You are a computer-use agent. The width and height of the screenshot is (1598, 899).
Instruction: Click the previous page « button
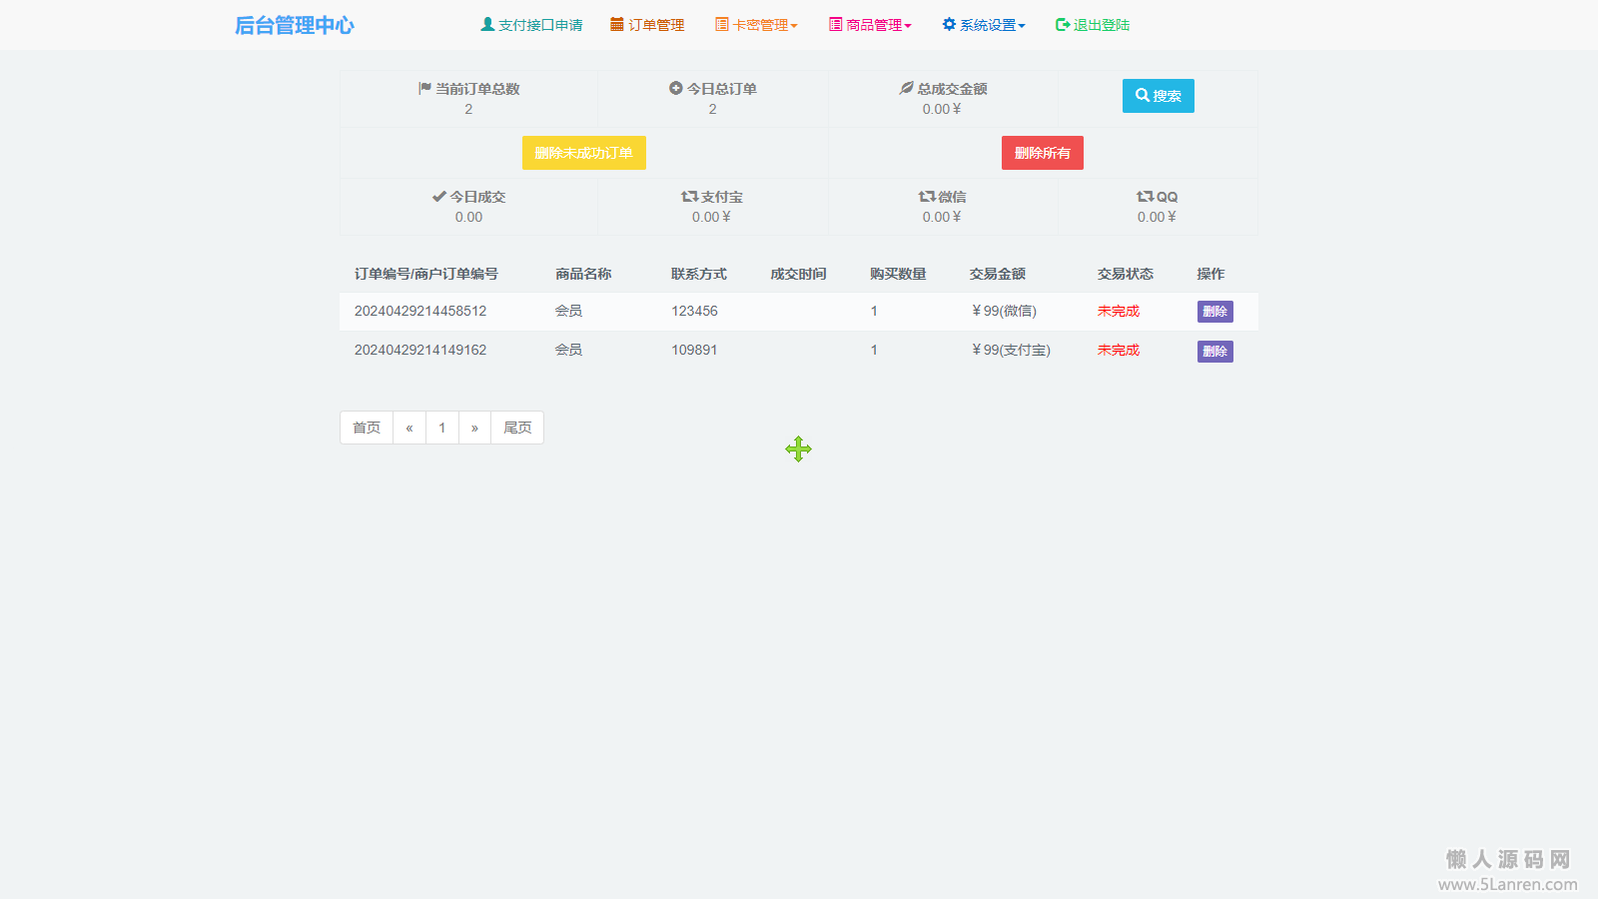(409, 428)
